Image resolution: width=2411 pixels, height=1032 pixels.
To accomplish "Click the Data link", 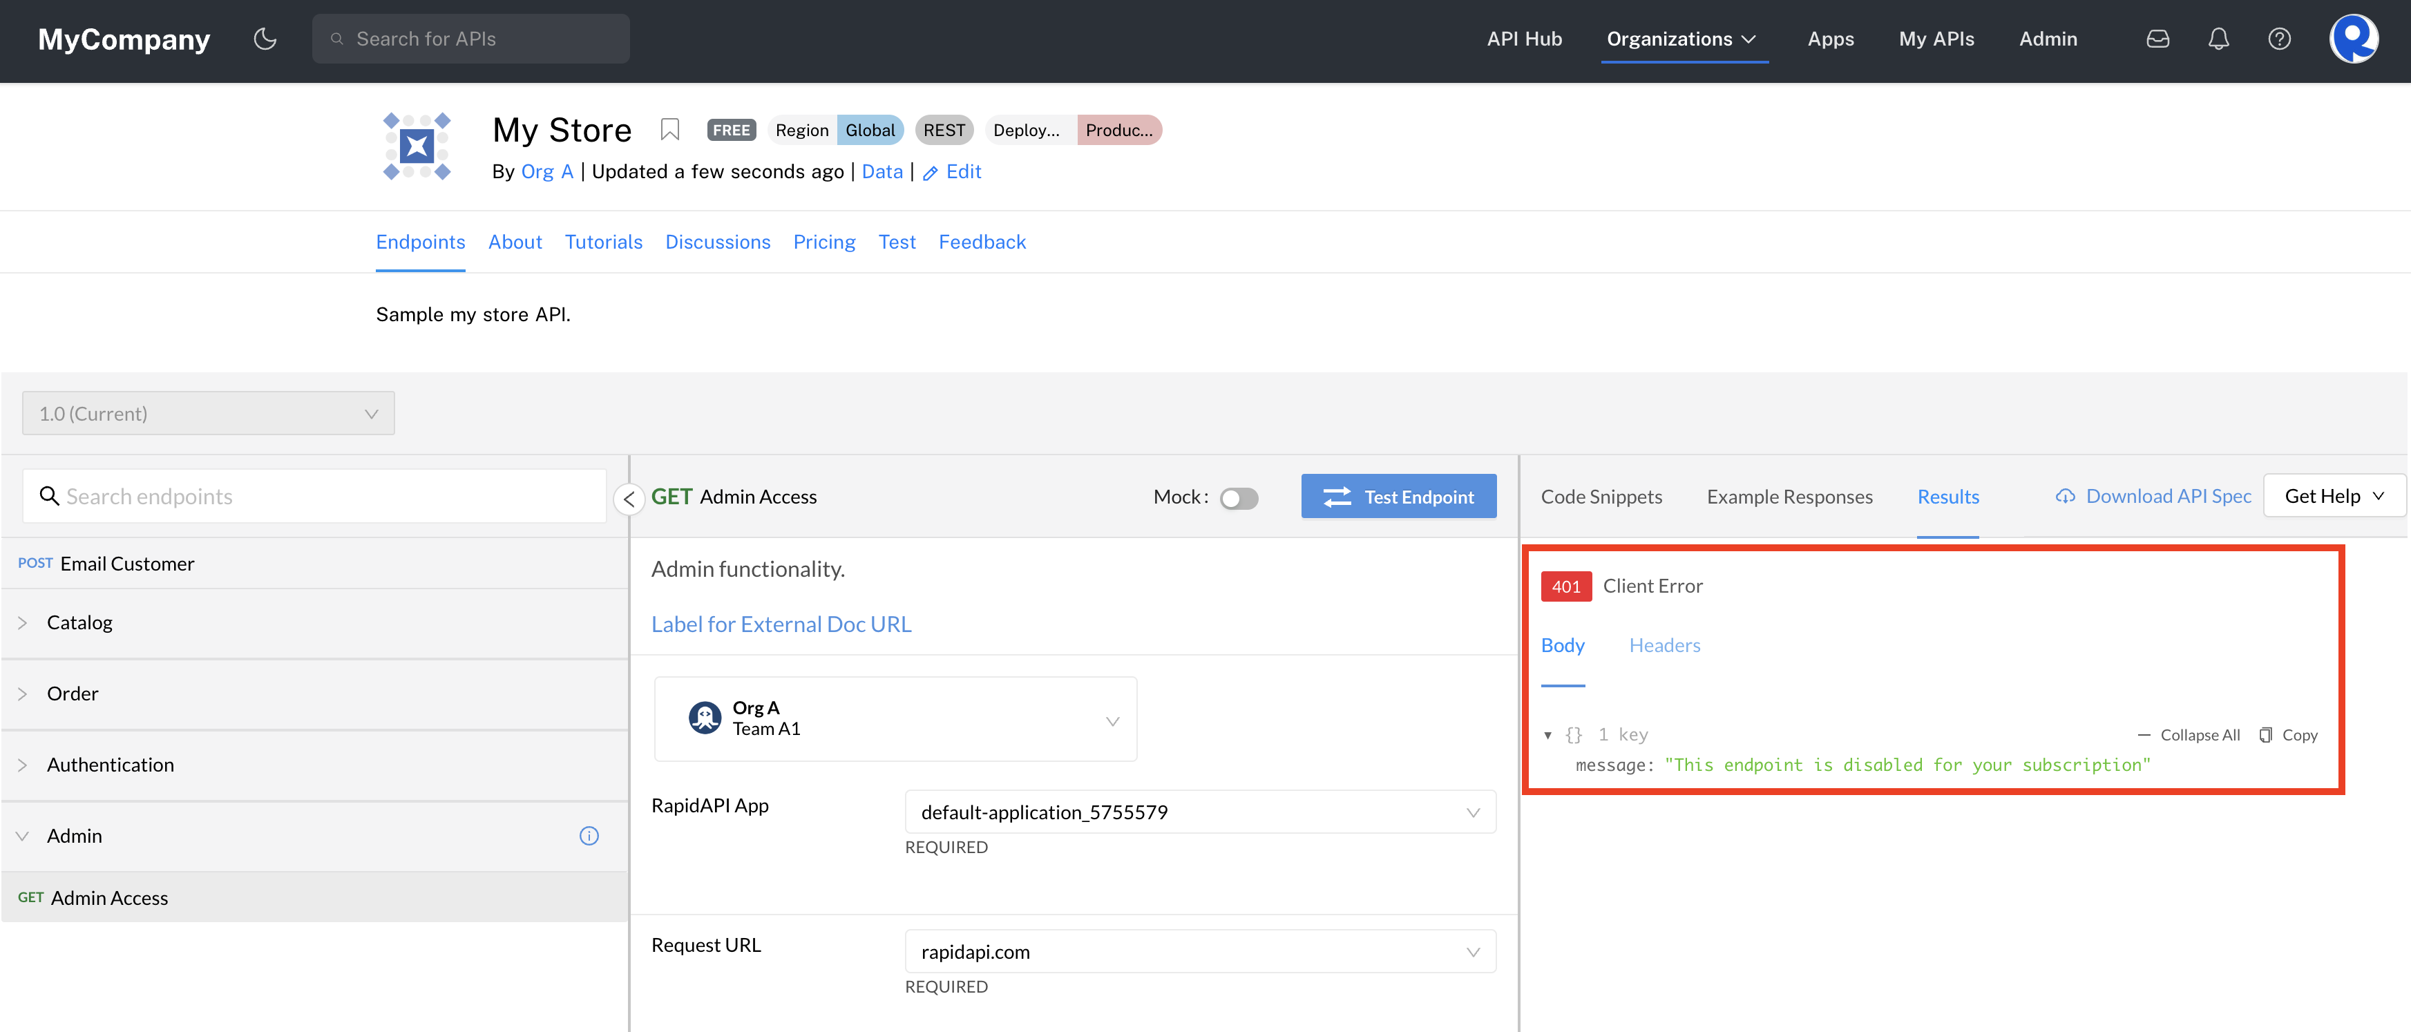I will point(882,172).
